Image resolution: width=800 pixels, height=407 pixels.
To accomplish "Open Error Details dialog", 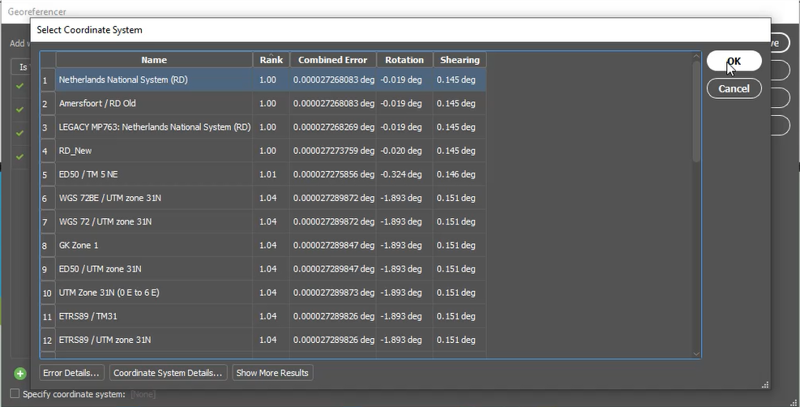I will coord(72,373).
